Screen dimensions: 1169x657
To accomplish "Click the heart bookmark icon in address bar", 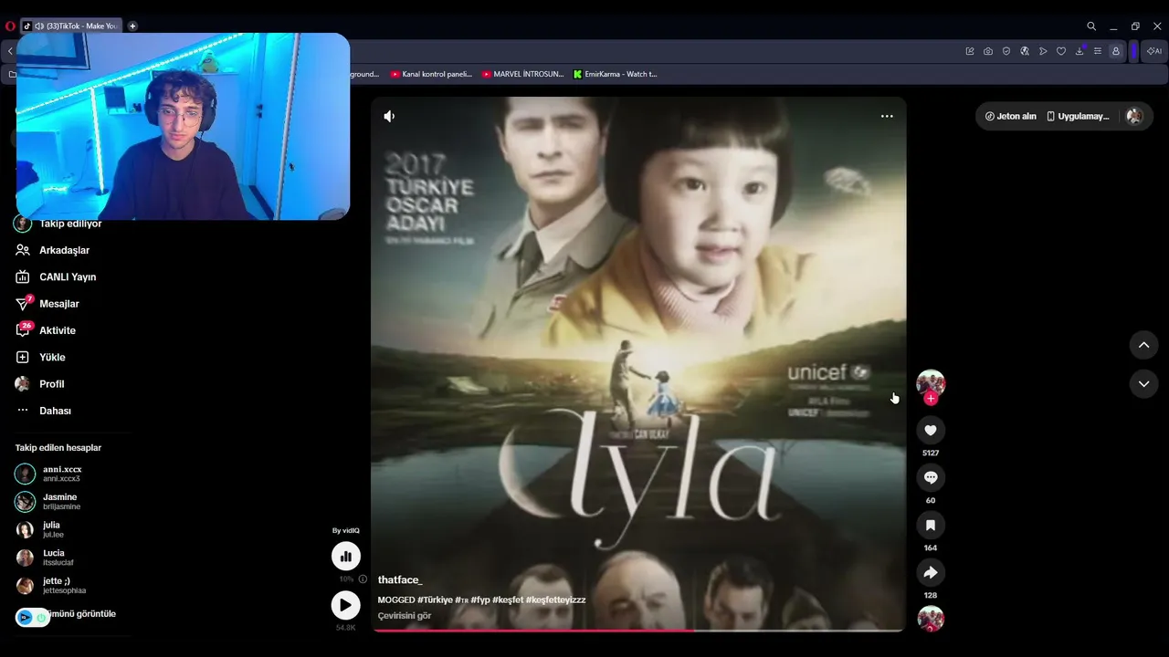I will click(1061, 51).
